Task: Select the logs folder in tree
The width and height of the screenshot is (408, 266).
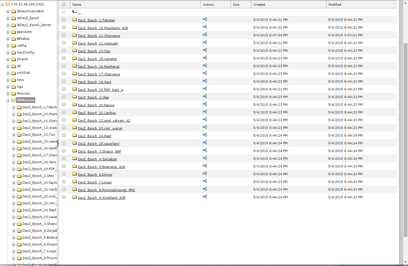Action: tap(20, 87)
